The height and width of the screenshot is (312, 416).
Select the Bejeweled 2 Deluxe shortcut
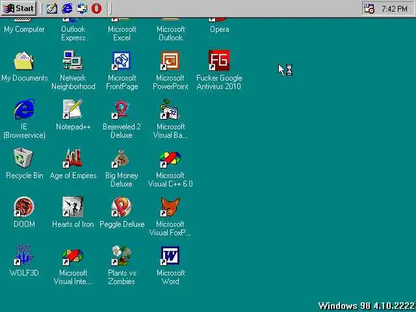(122, 109)
